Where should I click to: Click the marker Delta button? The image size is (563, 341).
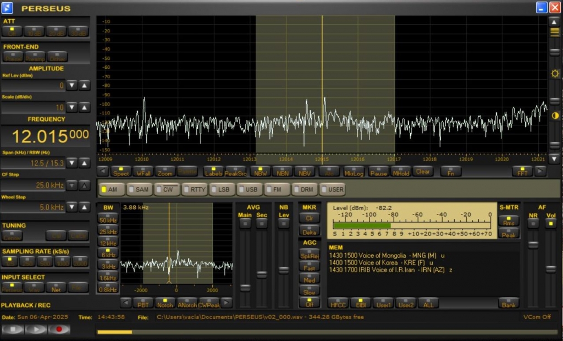309,230
